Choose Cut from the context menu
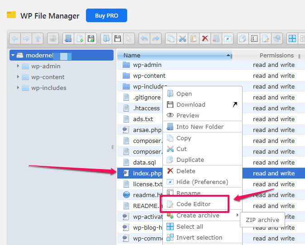 click(x=202, y=149)
